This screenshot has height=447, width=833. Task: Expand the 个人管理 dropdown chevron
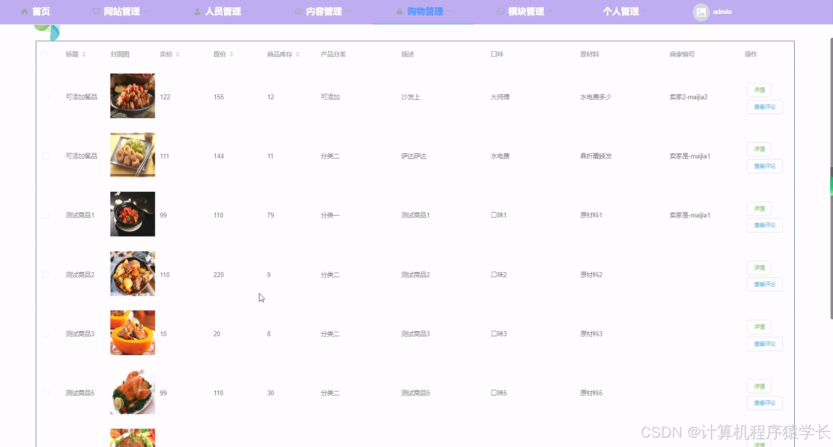pyautogui.click(x=645, y=11)
